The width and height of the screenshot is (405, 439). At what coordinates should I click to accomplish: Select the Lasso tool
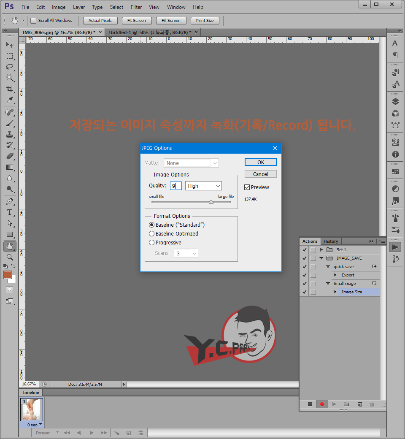point(10,67)
